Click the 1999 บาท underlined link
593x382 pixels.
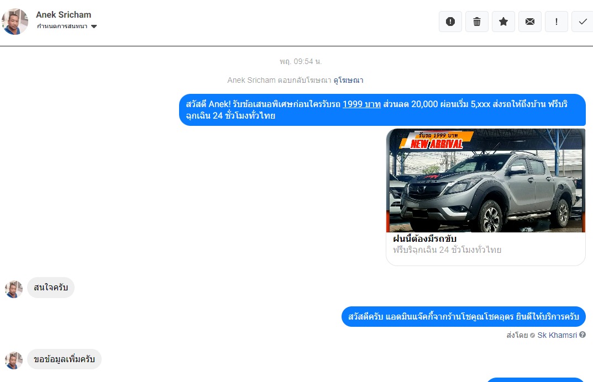pyautogui.click(x=361, y=104)
